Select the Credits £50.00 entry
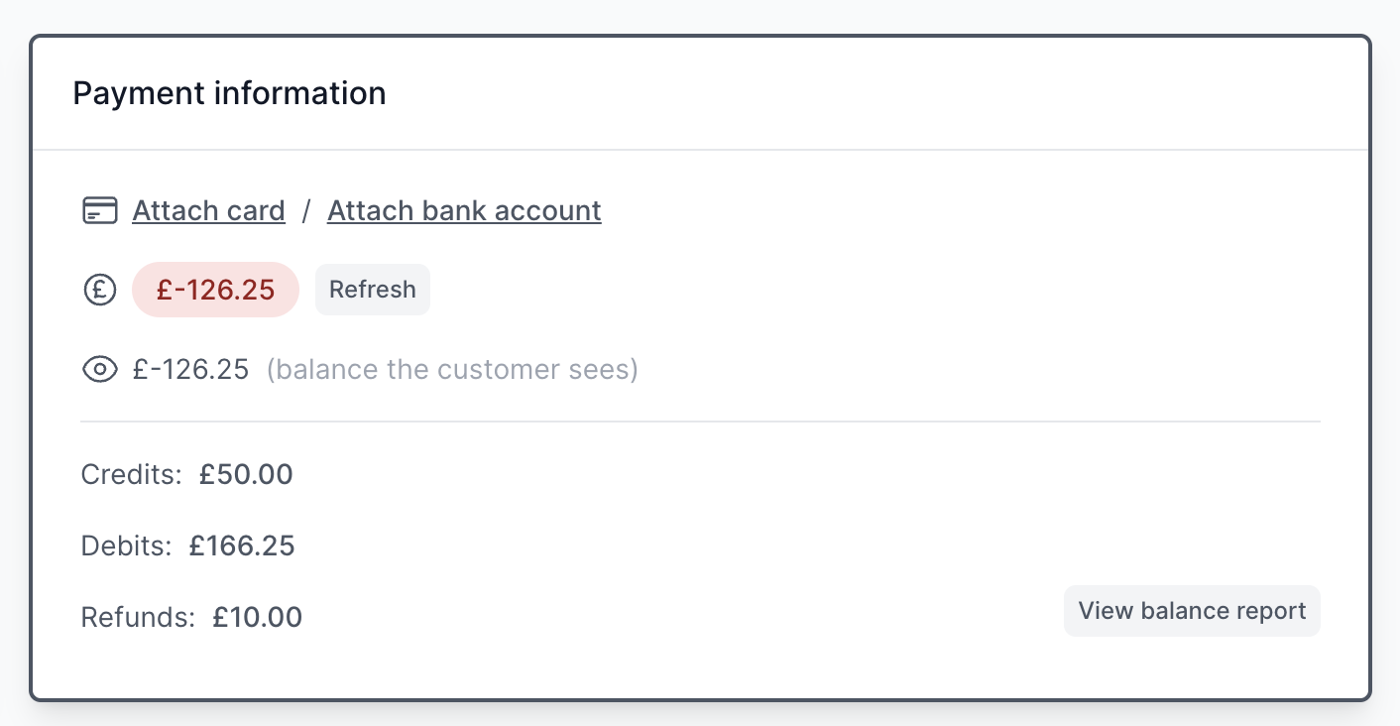 [186, 474]
